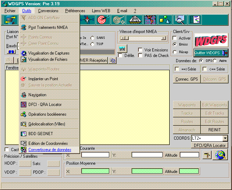
Task: Select Géolocalisation (Villes) from Outils menu
Action: pos(46,124)
